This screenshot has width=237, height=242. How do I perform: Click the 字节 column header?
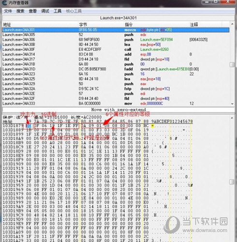pyautogui.click(x=83, y=25)
